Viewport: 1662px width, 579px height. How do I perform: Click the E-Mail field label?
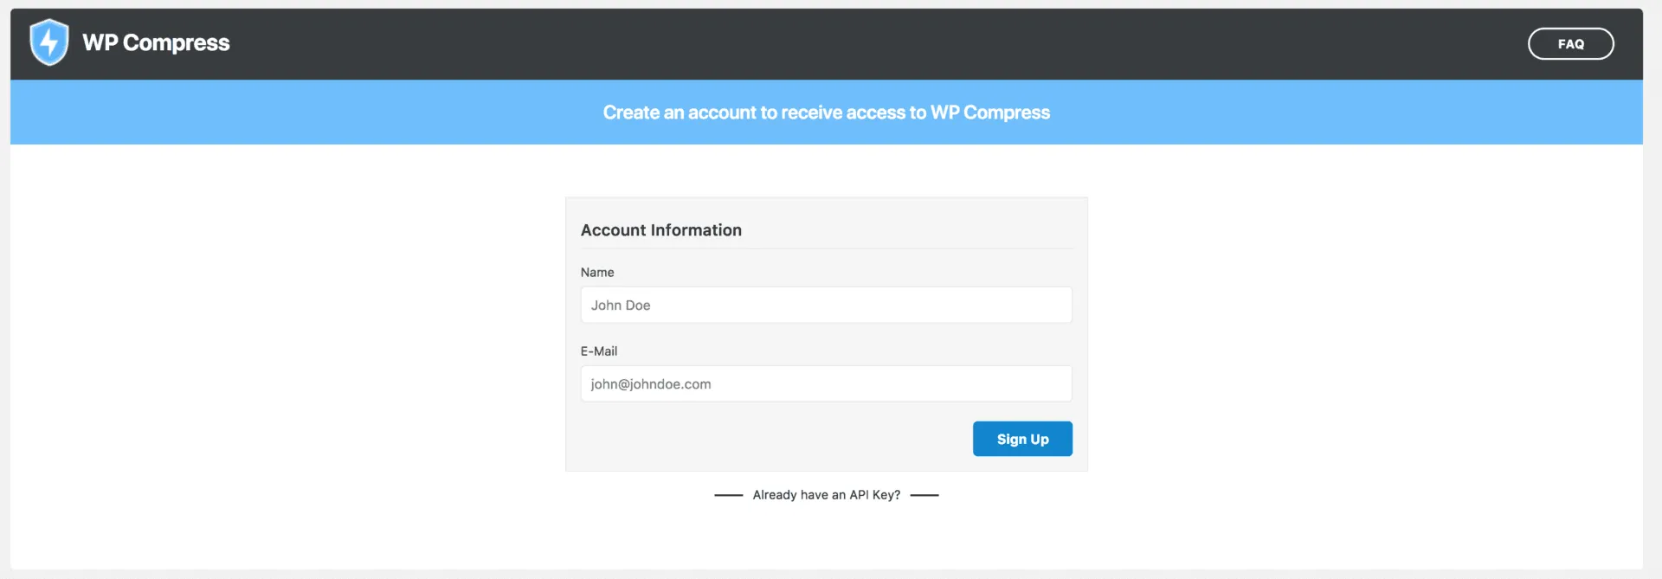tap(599, 351)
